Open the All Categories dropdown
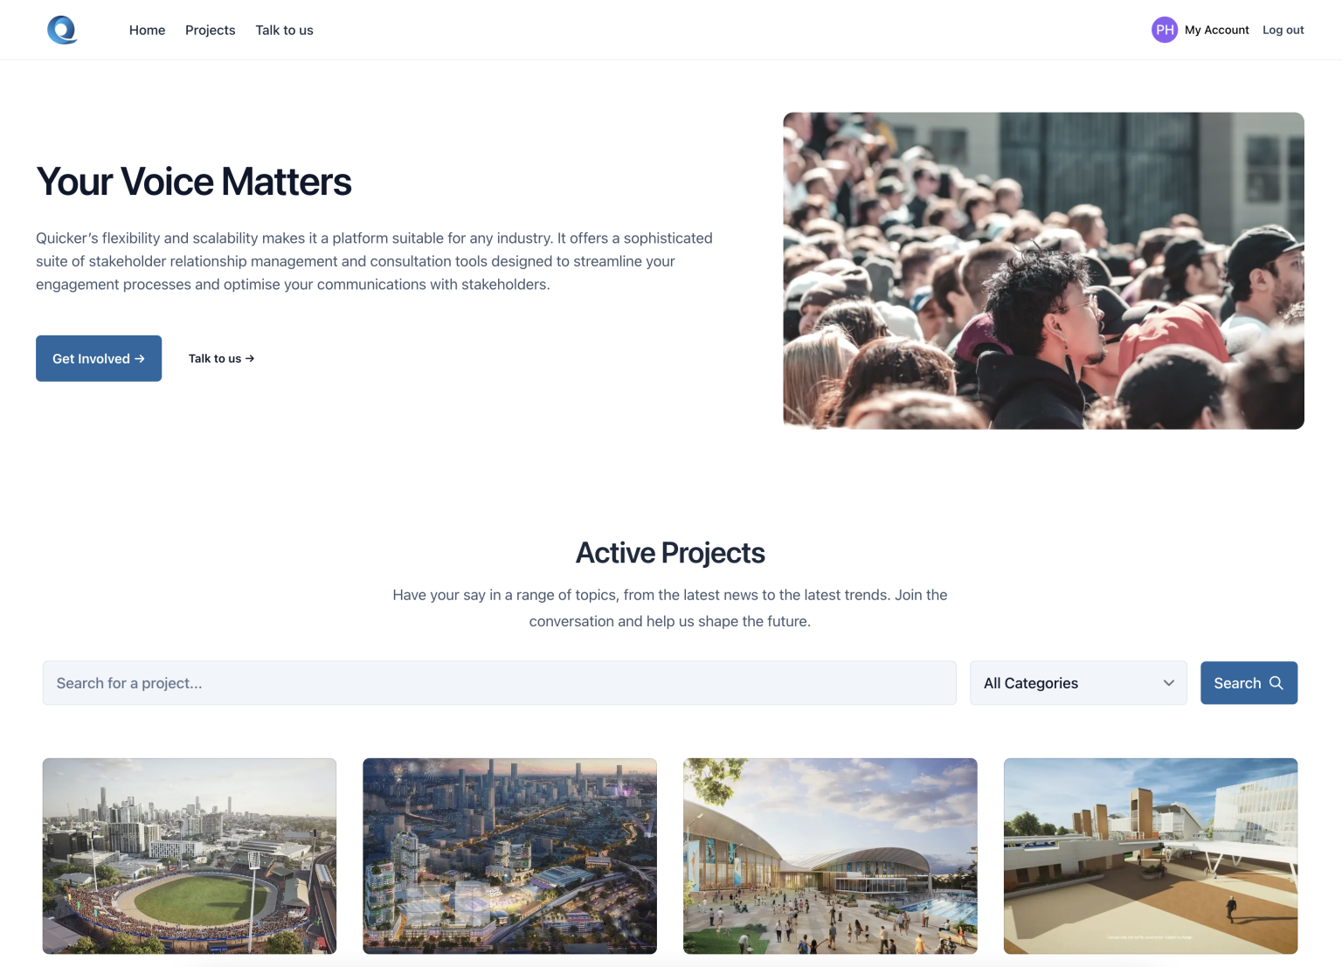The width and height of the screenshot is (1342, 967). [x=1078, y=683]
